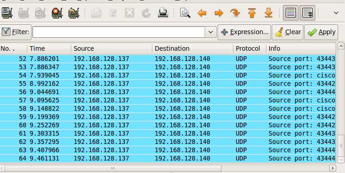The height and width of the screenshot is (173, 345).
Task: Open the Find packet magnifier tool
Action: (185, 13)
